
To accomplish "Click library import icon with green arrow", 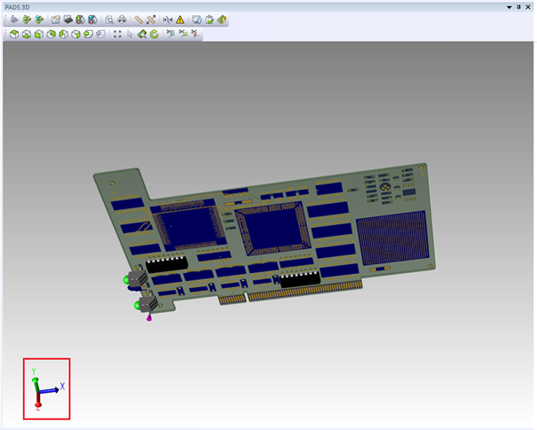I will [80, 20].
